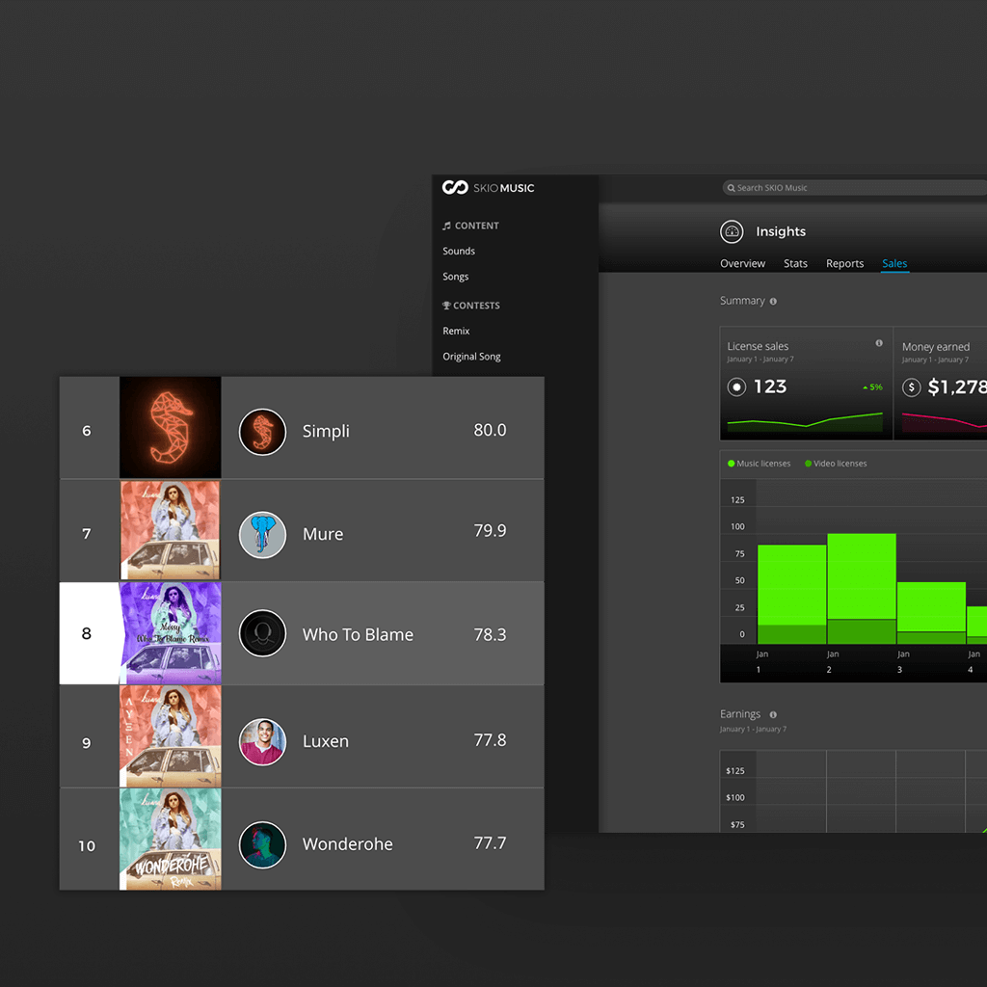Select the Sales tab
Screen dimensions: 987x987
point(894,263)
